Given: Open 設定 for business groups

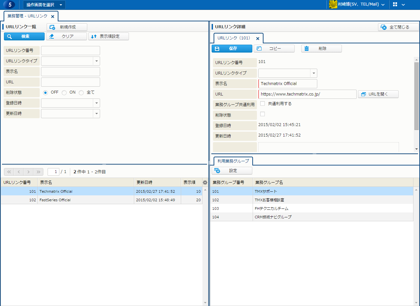Looking at the screenshot, I should click(x=232, y=171).
